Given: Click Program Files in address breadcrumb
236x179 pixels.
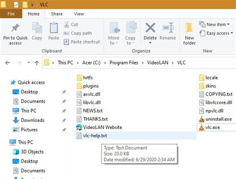Looking at the screenshot, I should (x=124, y=62).
